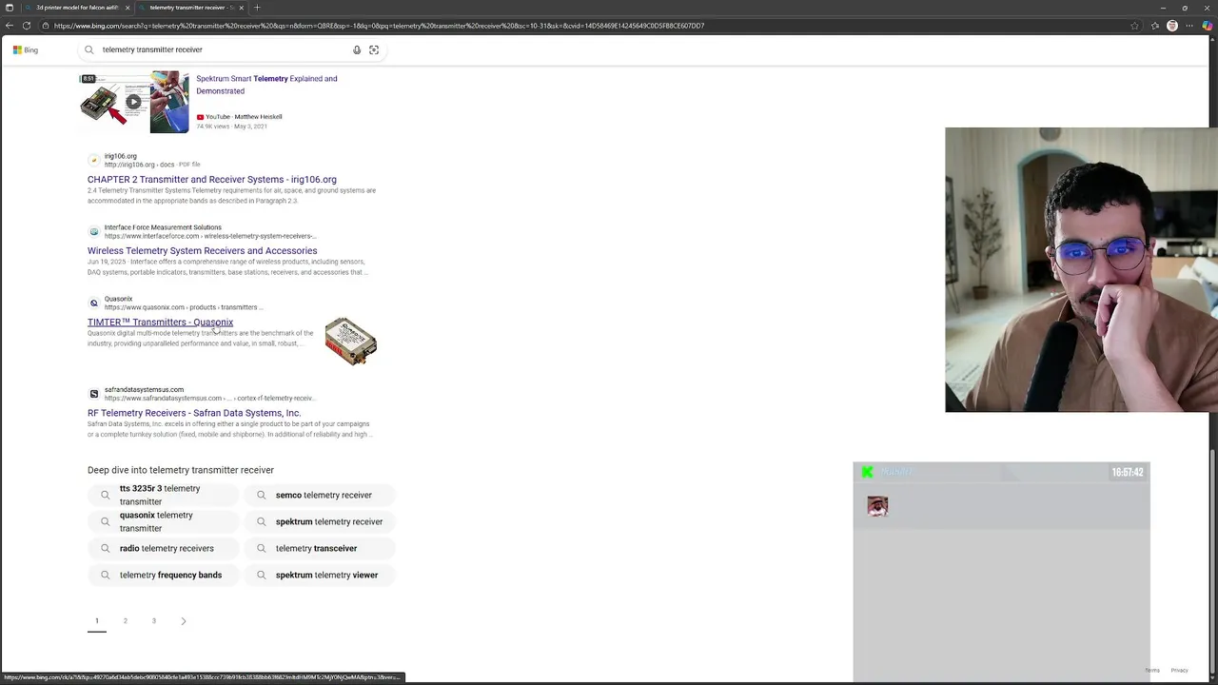Open the Privacy footer link
The height and width of the screenshot is (685, 1218).
point(1179,670)
